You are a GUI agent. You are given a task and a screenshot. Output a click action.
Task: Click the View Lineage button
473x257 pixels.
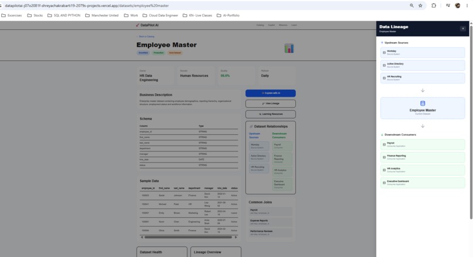271,103
